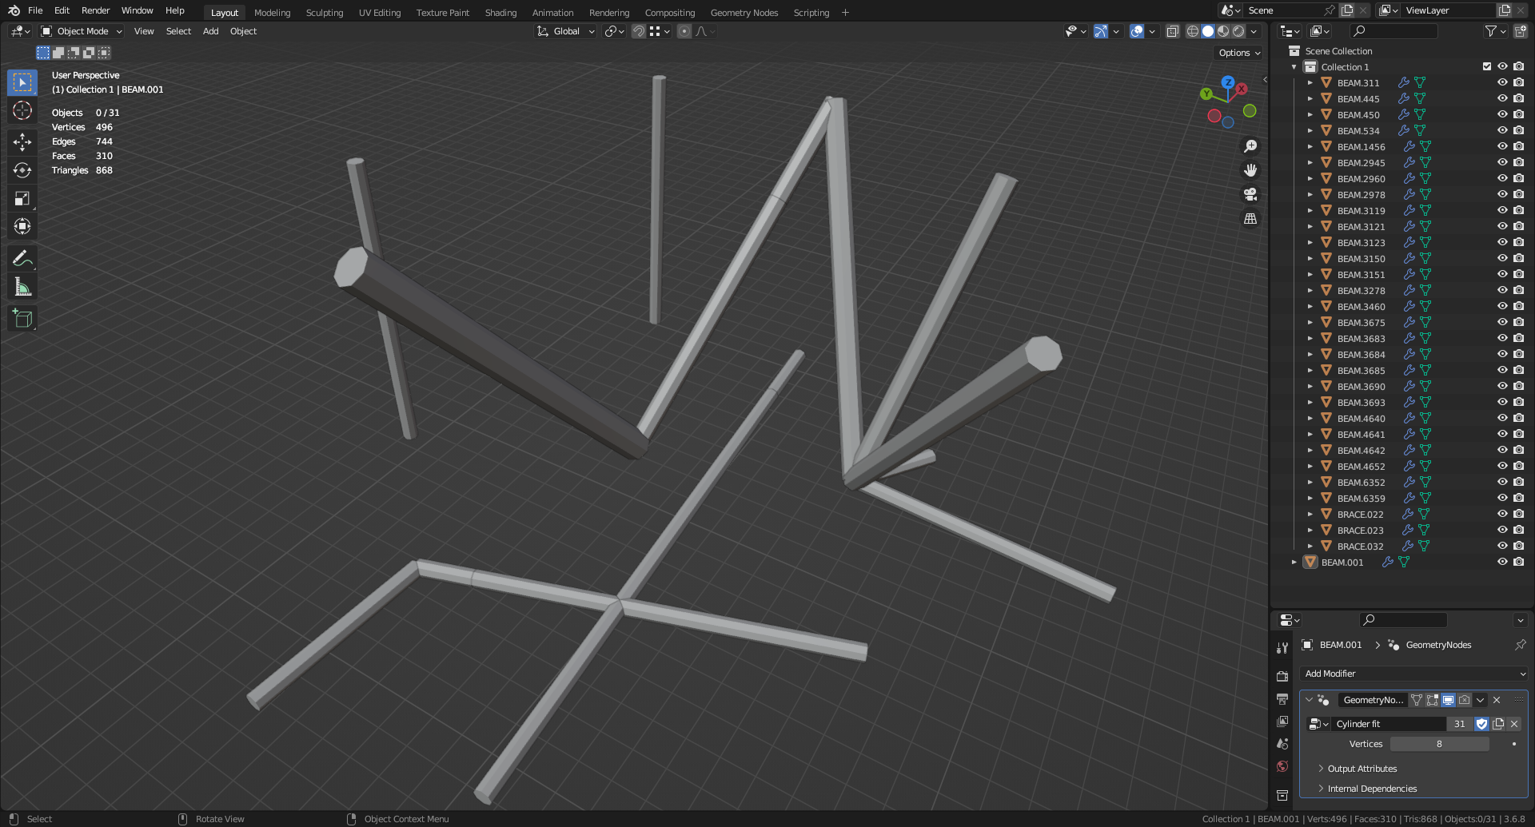The width and height of the screenshot is (1535, 827).
Task: Click the pan hand viewport gizmo
Action: [1250, 170]
